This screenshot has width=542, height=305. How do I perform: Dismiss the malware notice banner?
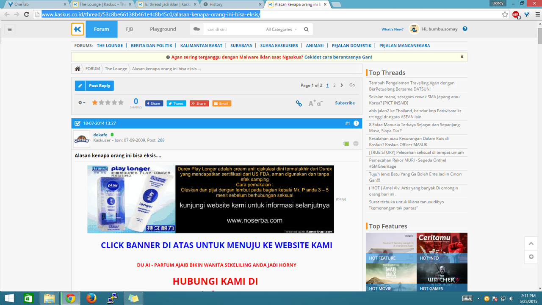(462, 57)
